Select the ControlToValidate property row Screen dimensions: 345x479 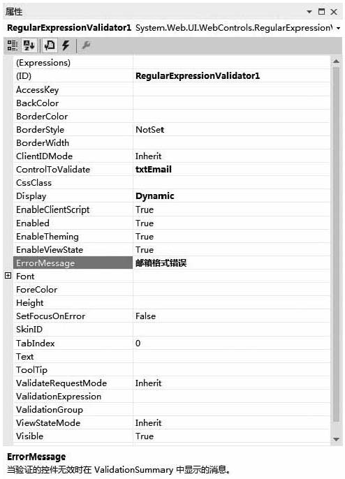[x=171, y=169]
